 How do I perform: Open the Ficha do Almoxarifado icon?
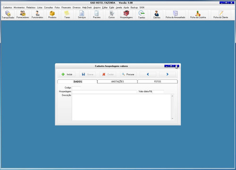(175, 15)
